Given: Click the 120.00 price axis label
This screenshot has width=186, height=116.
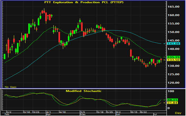Looking at the screenshot, I should pos(173,83).
